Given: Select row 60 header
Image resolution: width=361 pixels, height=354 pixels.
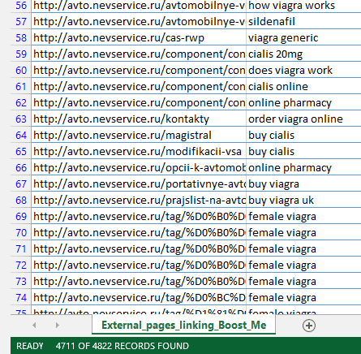Looking at the screenshot, I should click(21, 71).
